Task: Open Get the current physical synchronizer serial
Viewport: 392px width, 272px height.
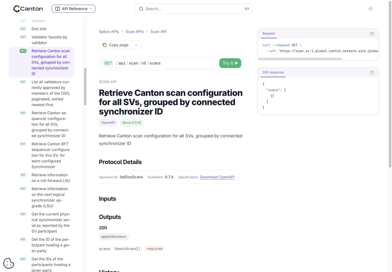Action: tap(42, 223)
